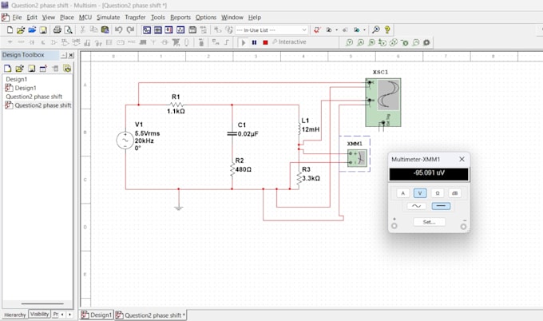Image resolution: width=543 pixels, height=321 pixels.
Task: Select DC signal mode on multimeter
Action: coord(441,206)
